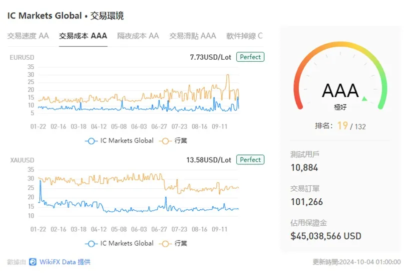Select the 交易成本 AAA tab
407x273 pixels.
coord(83,36)
